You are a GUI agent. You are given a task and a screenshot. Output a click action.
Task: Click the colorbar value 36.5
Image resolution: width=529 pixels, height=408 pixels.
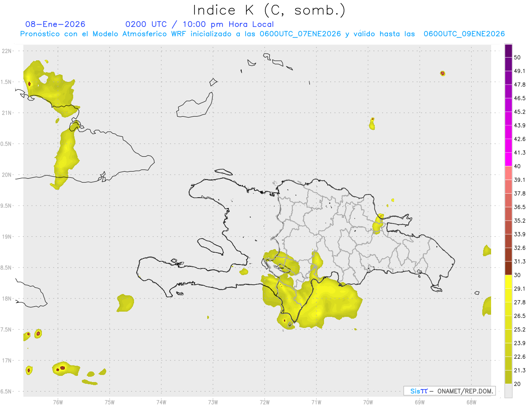click(x=520, y=207)
